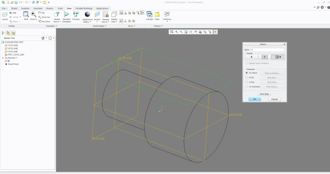Select the On Geometry placement radio button

point(247,87)
